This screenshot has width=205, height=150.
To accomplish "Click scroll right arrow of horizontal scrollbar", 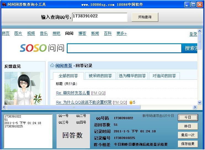I will click(x=195, y=107).
